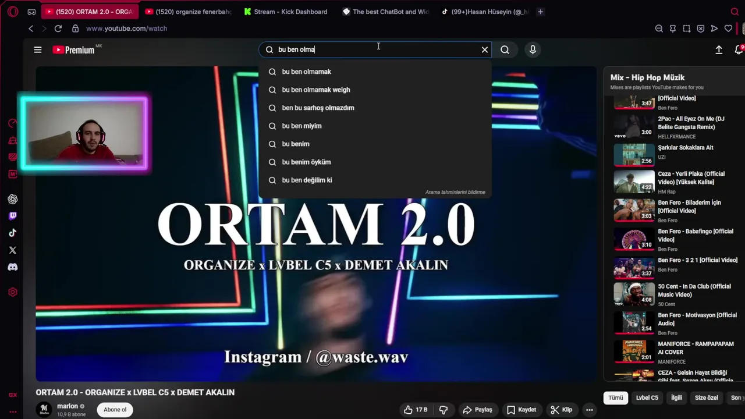This screenshot has width=745, height=419.
Task: Open Şarkılar Sokaklara Ait video
Action: (x=675, y=155)
